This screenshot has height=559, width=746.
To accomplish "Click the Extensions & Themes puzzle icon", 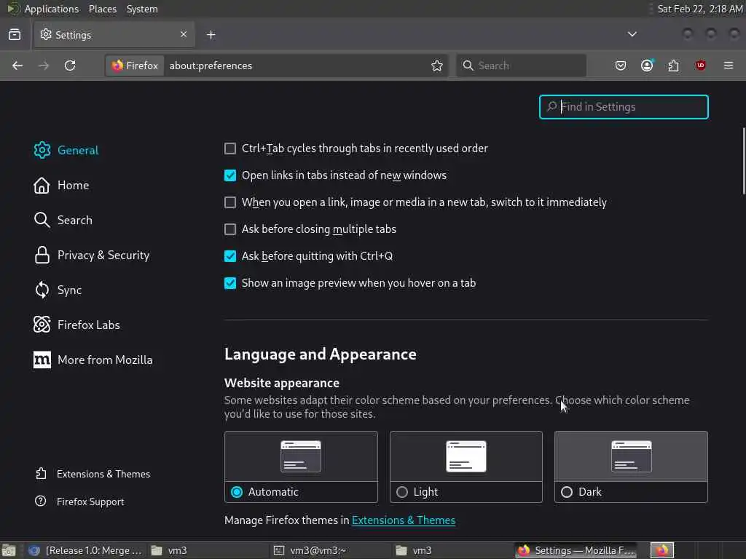I will [42, 473].
